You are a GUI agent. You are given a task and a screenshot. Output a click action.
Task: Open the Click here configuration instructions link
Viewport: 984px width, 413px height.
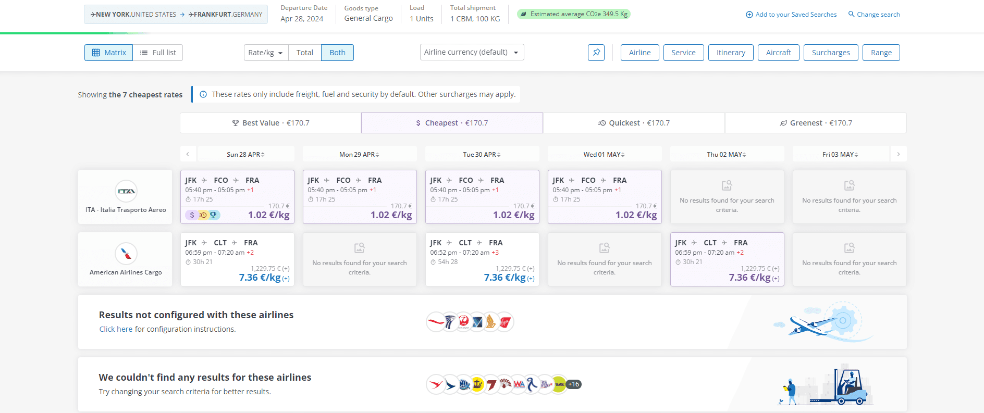point(116,329)
